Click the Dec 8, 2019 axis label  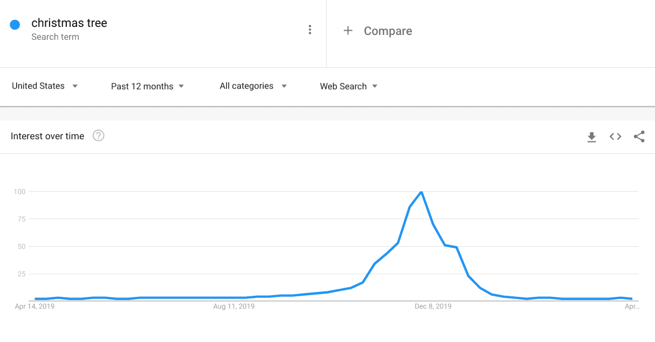tap(433, 307)
